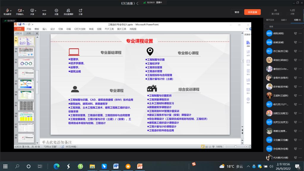This screenshot has width=304, height=171.
Task: Click the PowerPoint save icon
Action: pyautogui.click(x=20, y=24)
